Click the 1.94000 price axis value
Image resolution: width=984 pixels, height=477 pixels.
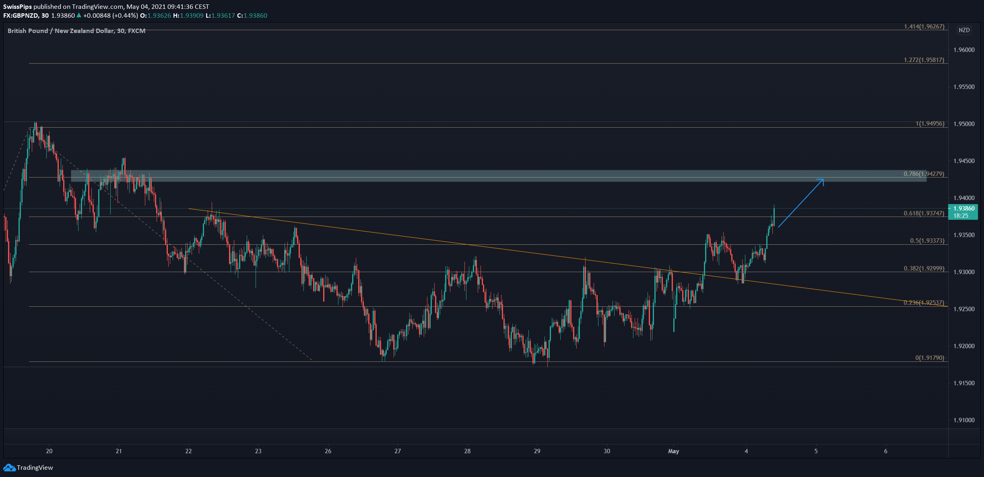pos(964,198)
